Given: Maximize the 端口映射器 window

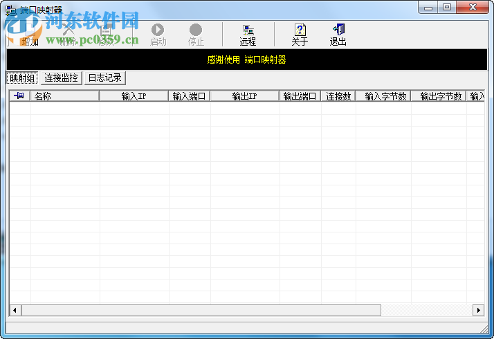Looking at the screenshot, I should (x=447, y=8).
